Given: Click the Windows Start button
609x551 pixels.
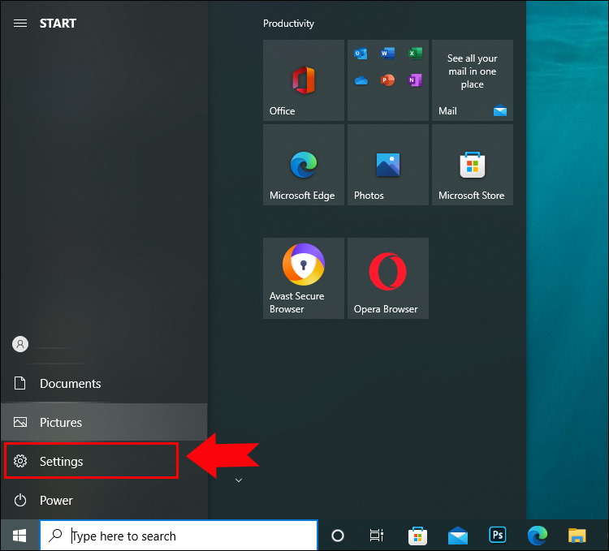Looking at the screenshot, I should pyautogui.click(x=19, y=536).
